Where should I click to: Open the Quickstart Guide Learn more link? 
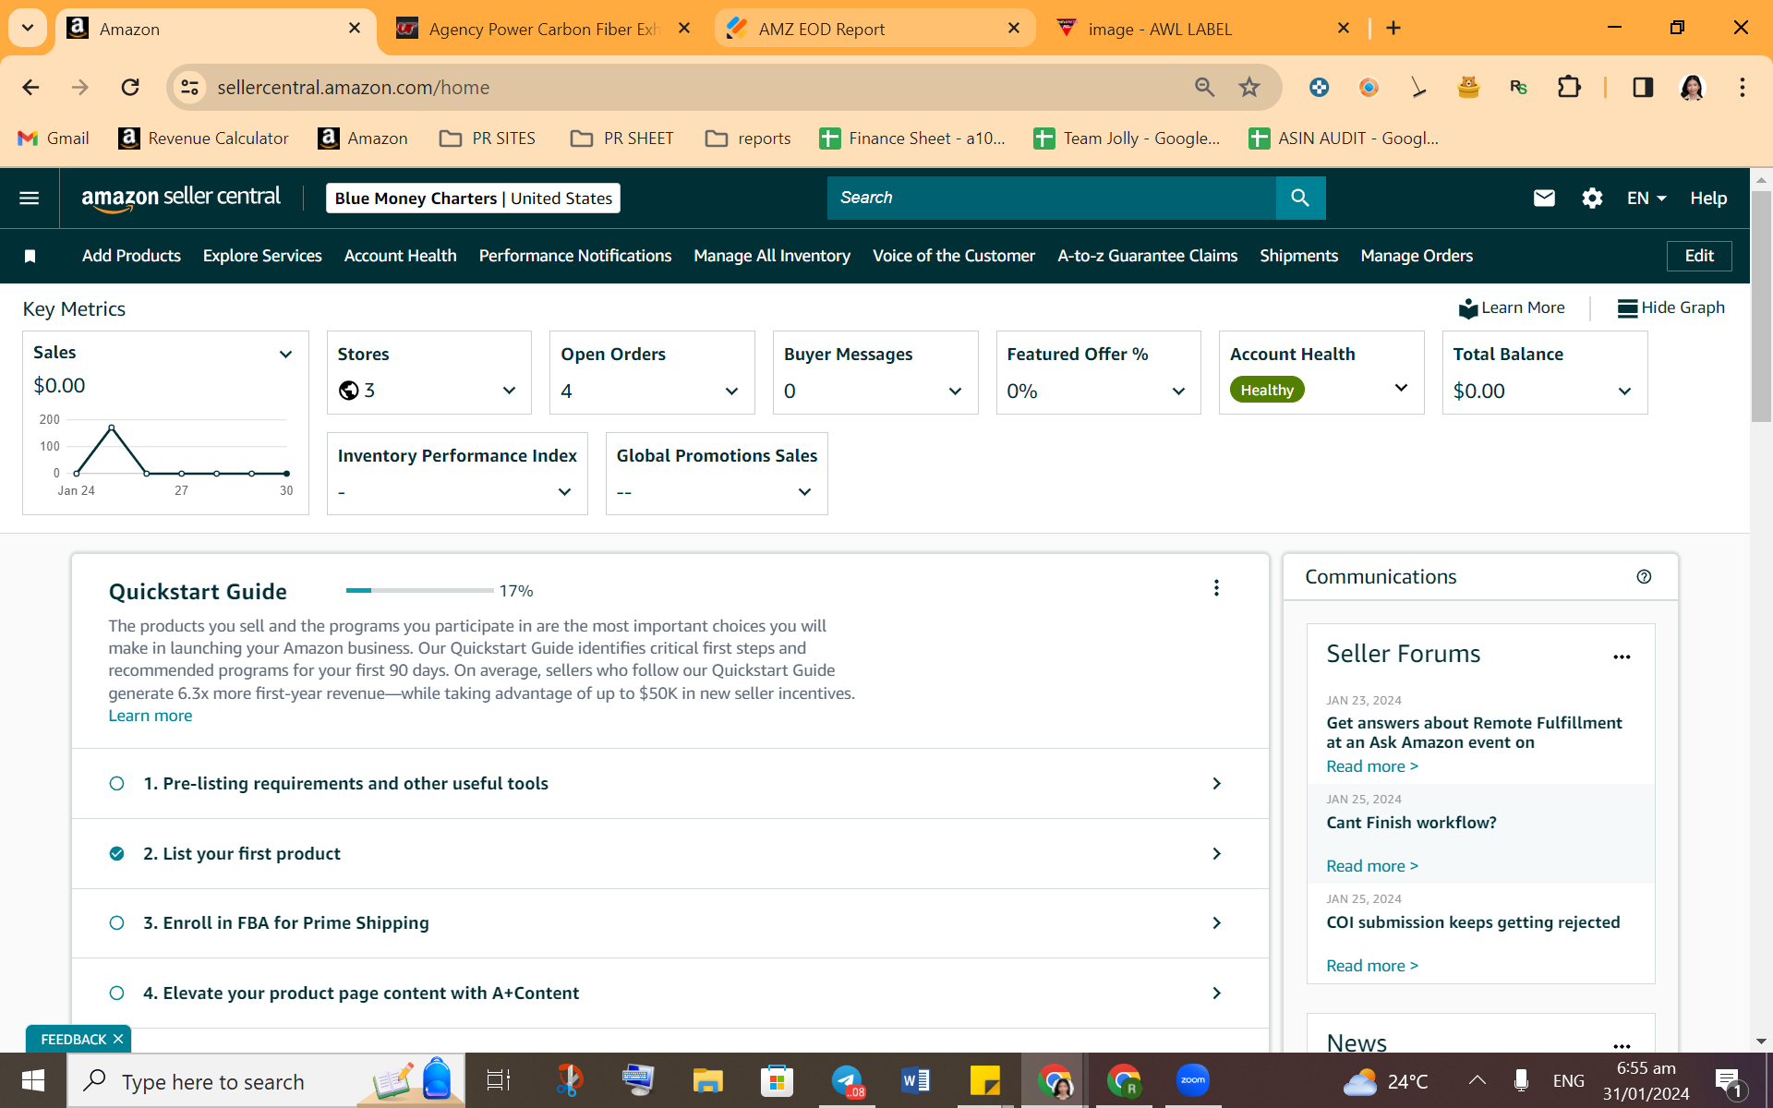151,716
